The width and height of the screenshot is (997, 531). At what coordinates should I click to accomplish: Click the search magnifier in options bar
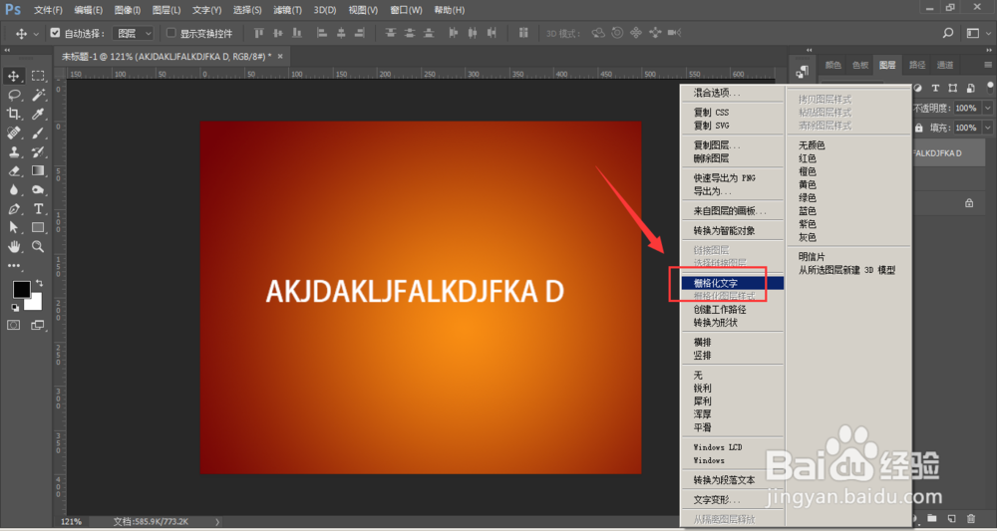(x=948, y=33)
